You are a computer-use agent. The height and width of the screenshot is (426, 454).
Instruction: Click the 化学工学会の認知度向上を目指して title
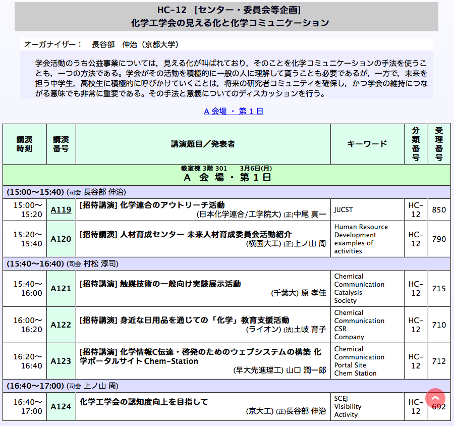(x=143, y=402)
